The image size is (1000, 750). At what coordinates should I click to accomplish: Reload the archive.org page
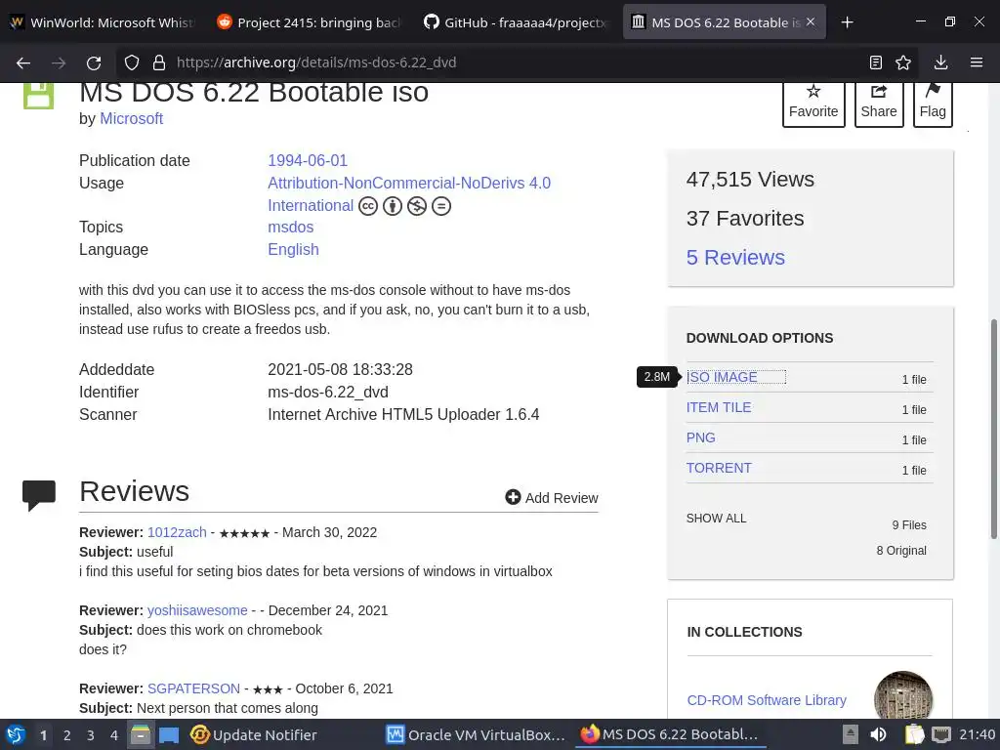point(94,62)
